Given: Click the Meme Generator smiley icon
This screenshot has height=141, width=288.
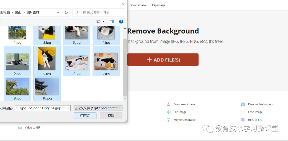Looking at the screenshot, I should pyautogui.click(x=169, y=120).
